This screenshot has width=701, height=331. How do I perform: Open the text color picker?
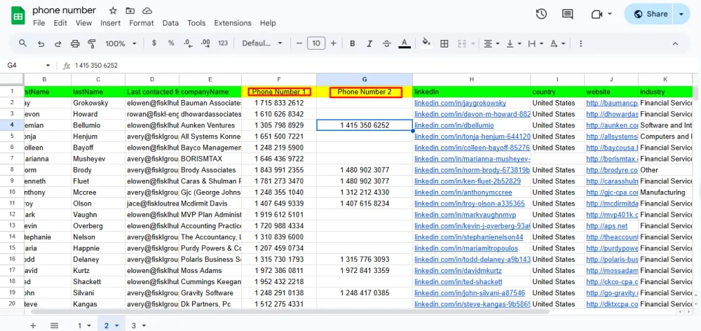pos(404,43)
